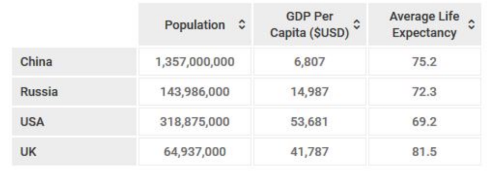
Task: Select the UK row header
Action: 74,152
